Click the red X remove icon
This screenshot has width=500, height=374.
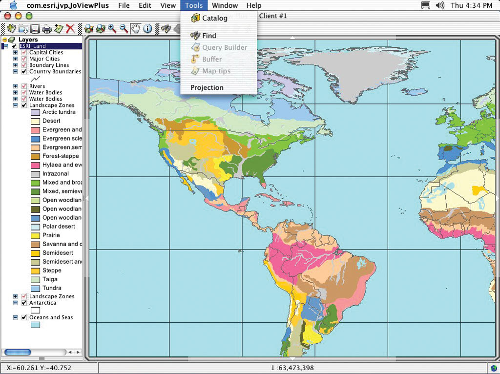click(70, 29)
